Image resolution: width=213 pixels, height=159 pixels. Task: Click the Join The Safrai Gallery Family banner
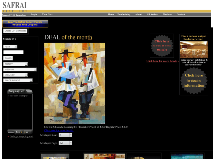(x=25, y=24)
